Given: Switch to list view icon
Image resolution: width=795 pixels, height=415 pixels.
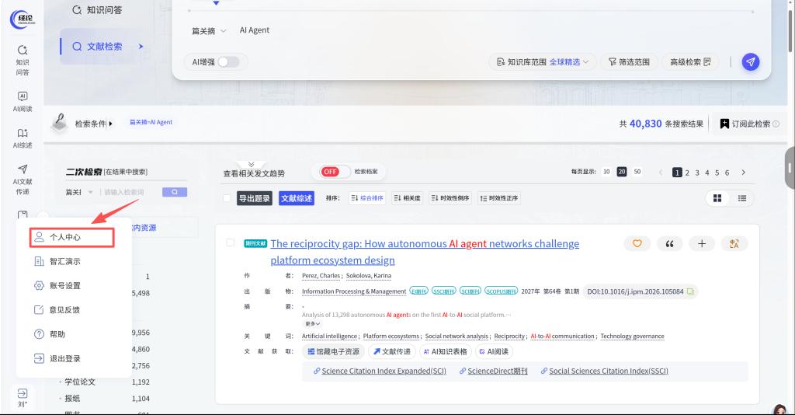Looking at the screenshot, I should (x=741, y=198).
